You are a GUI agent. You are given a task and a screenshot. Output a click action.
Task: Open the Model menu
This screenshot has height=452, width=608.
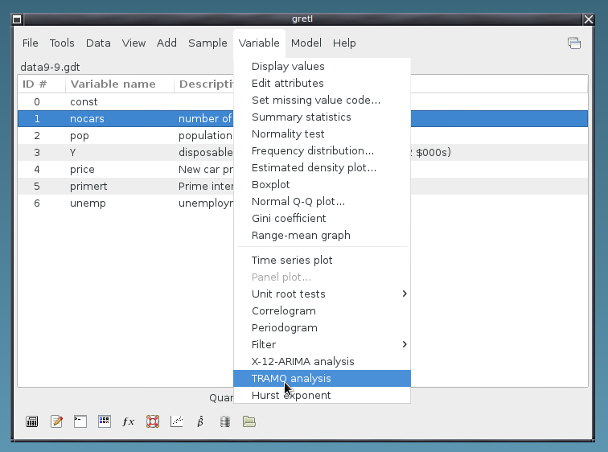(x=306, y=43)
